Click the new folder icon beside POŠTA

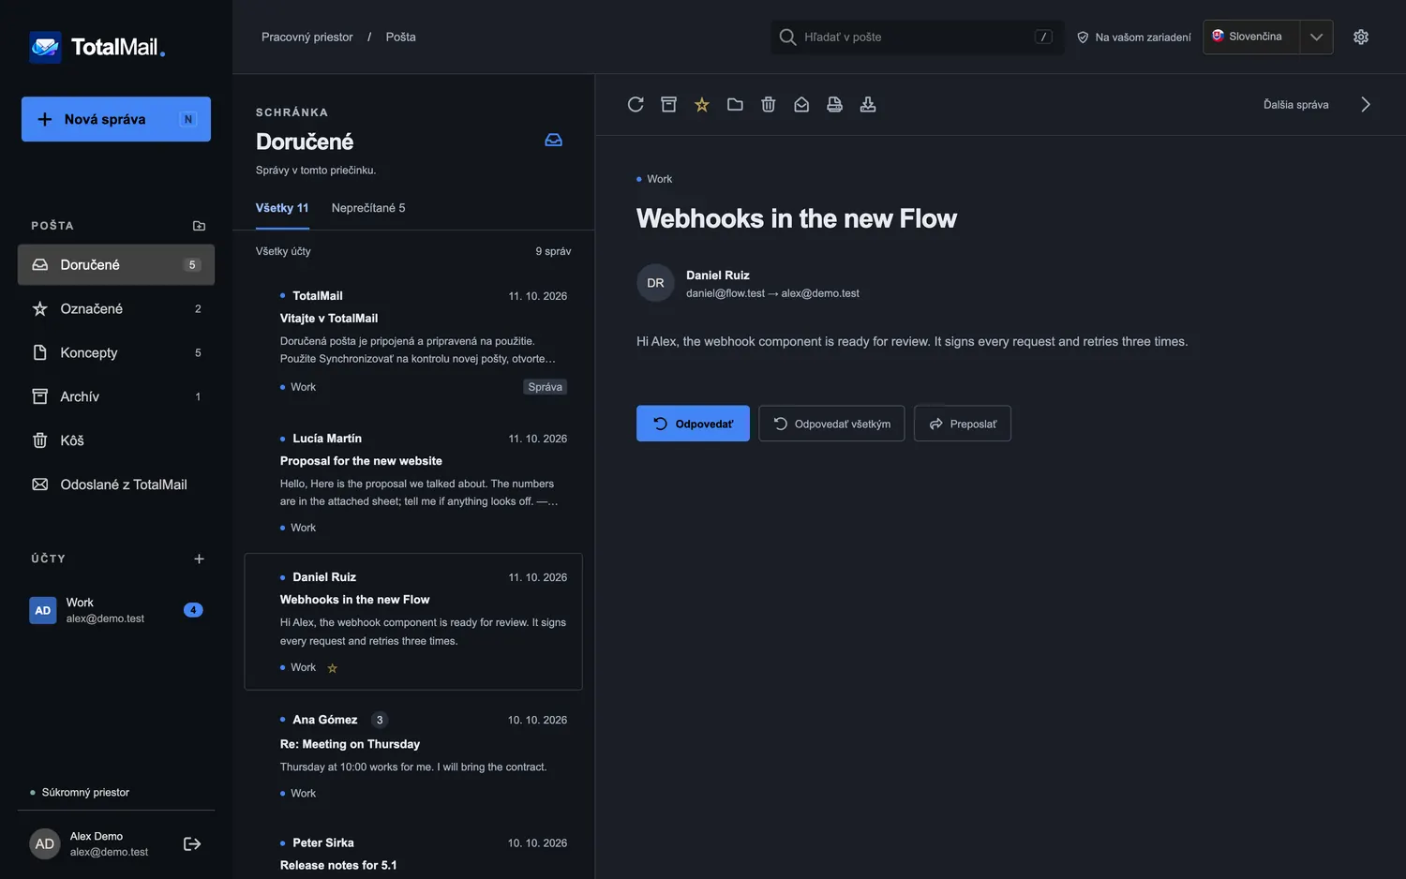click(x=199, y=226)
